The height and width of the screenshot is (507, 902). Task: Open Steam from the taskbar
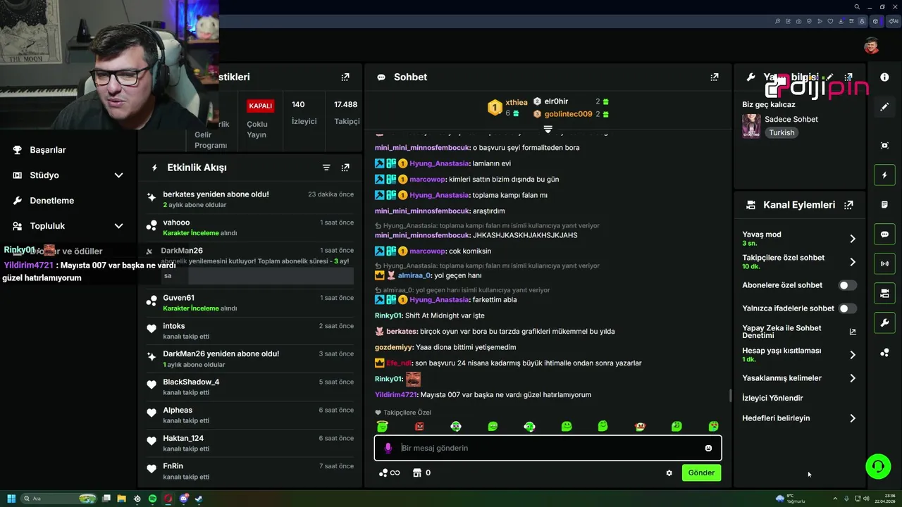pyautogui.click(x=199, y=499)
